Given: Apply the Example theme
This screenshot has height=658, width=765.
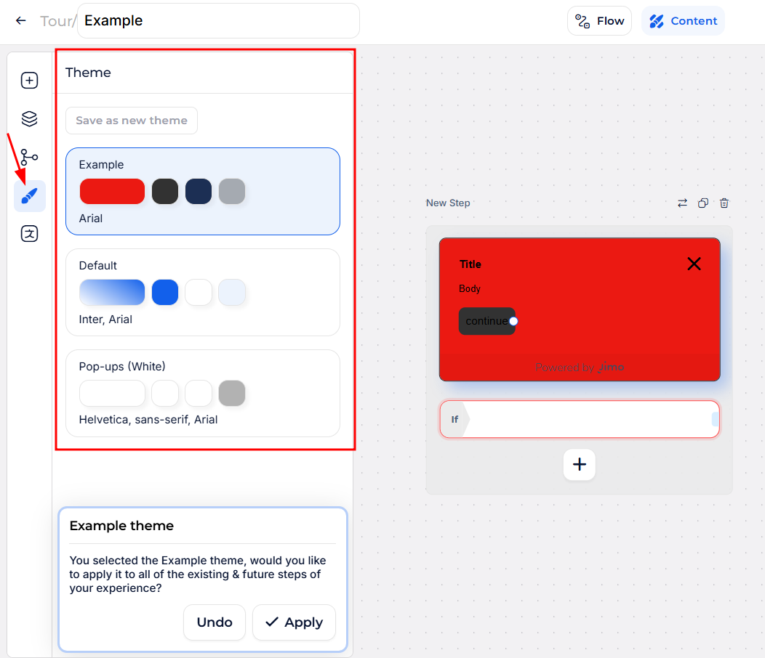Looking at the screenshot, I should [294, 622].
